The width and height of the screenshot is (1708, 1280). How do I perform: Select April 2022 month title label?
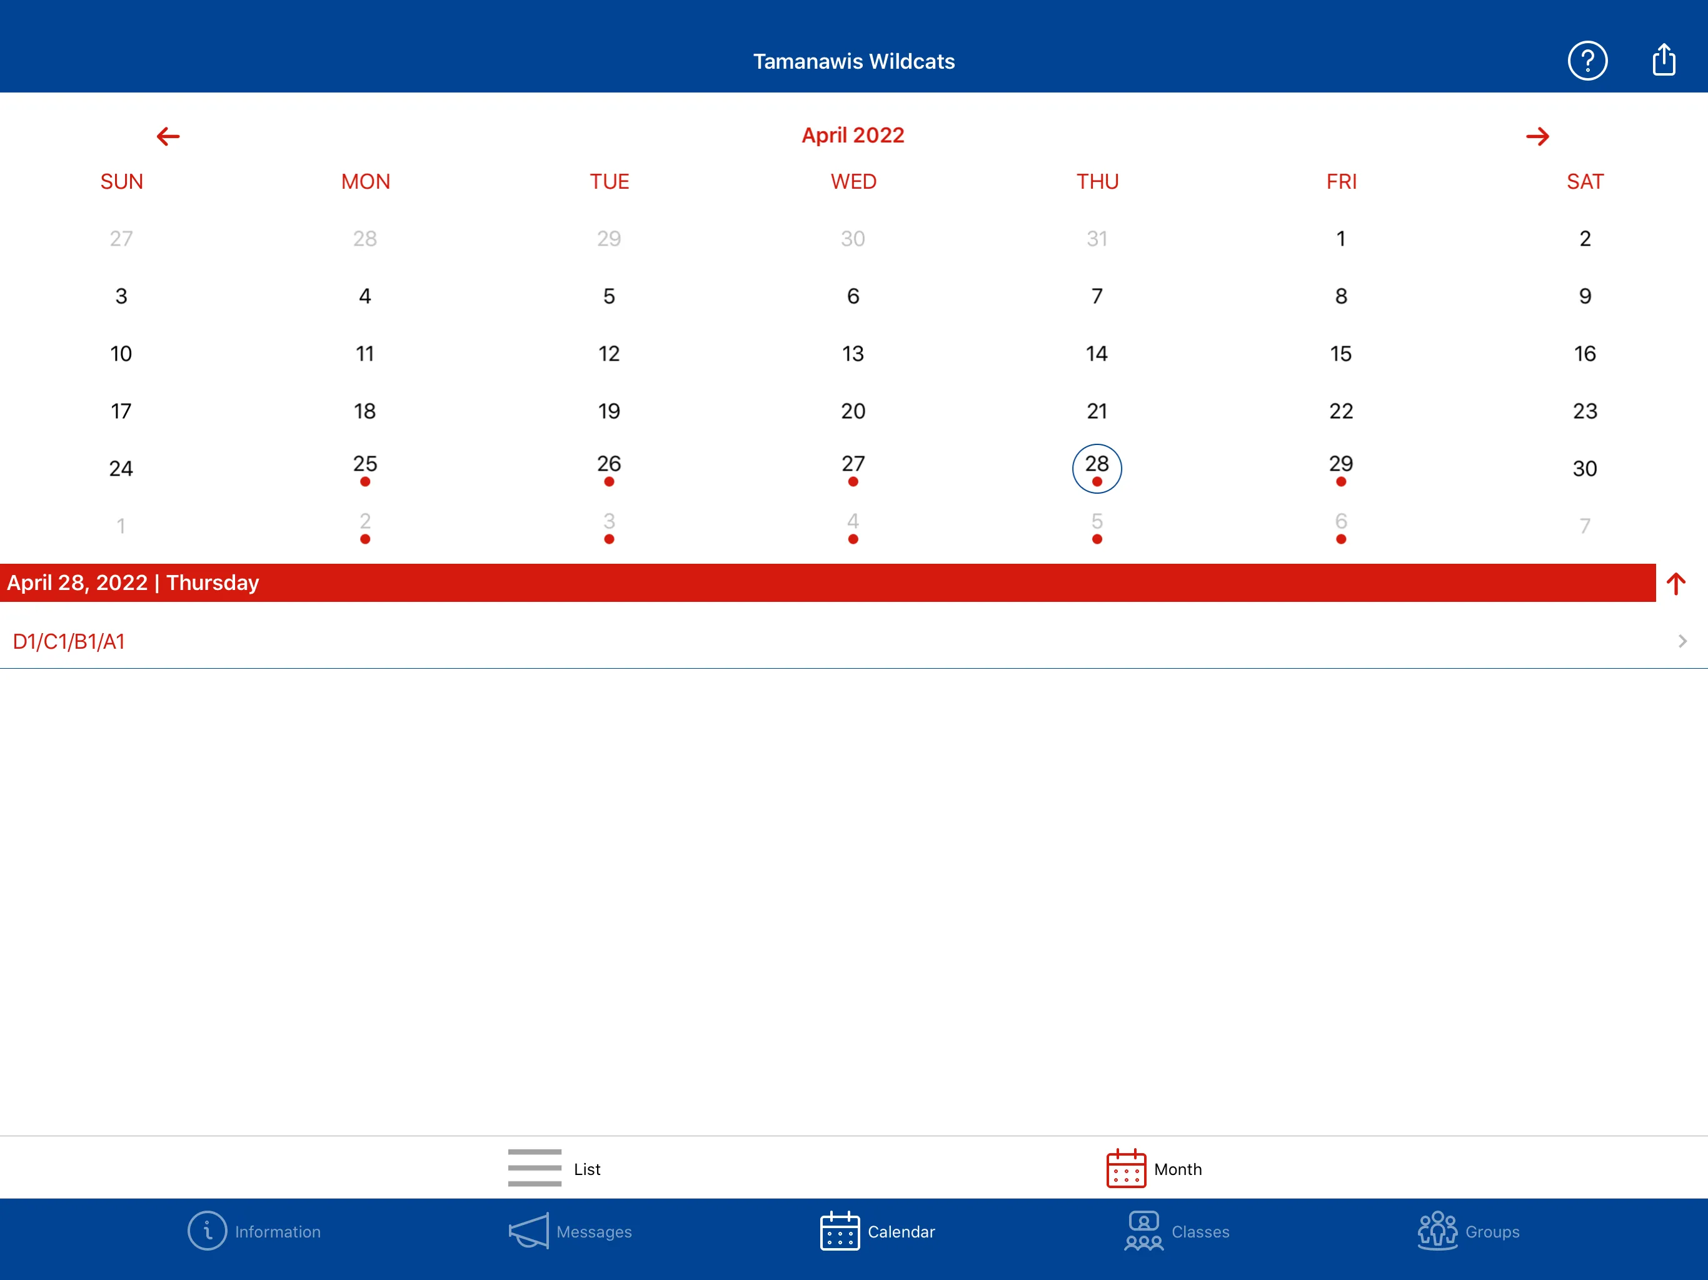tap(853, 136)
